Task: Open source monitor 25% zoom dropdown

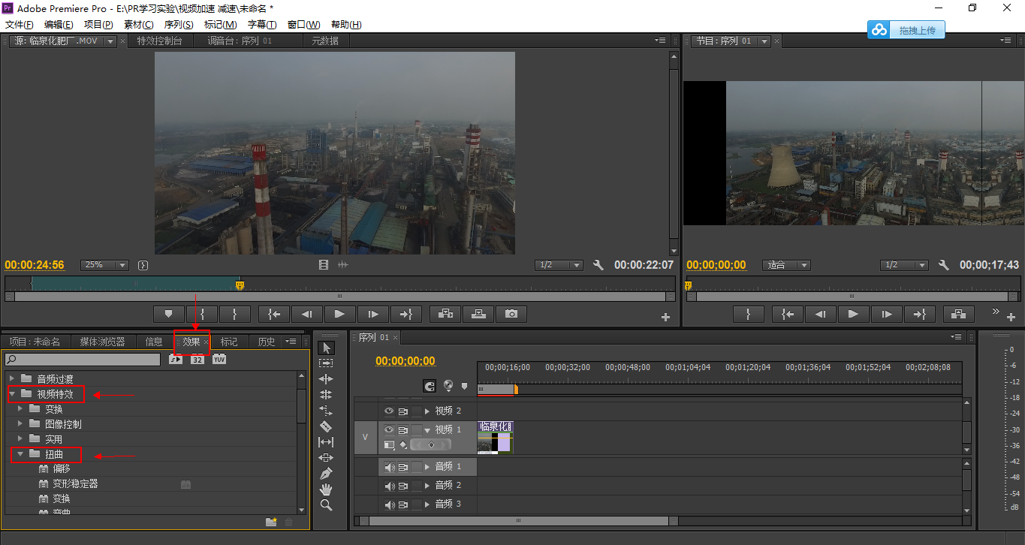Action: pyautogui.click(x=104, y=265)
